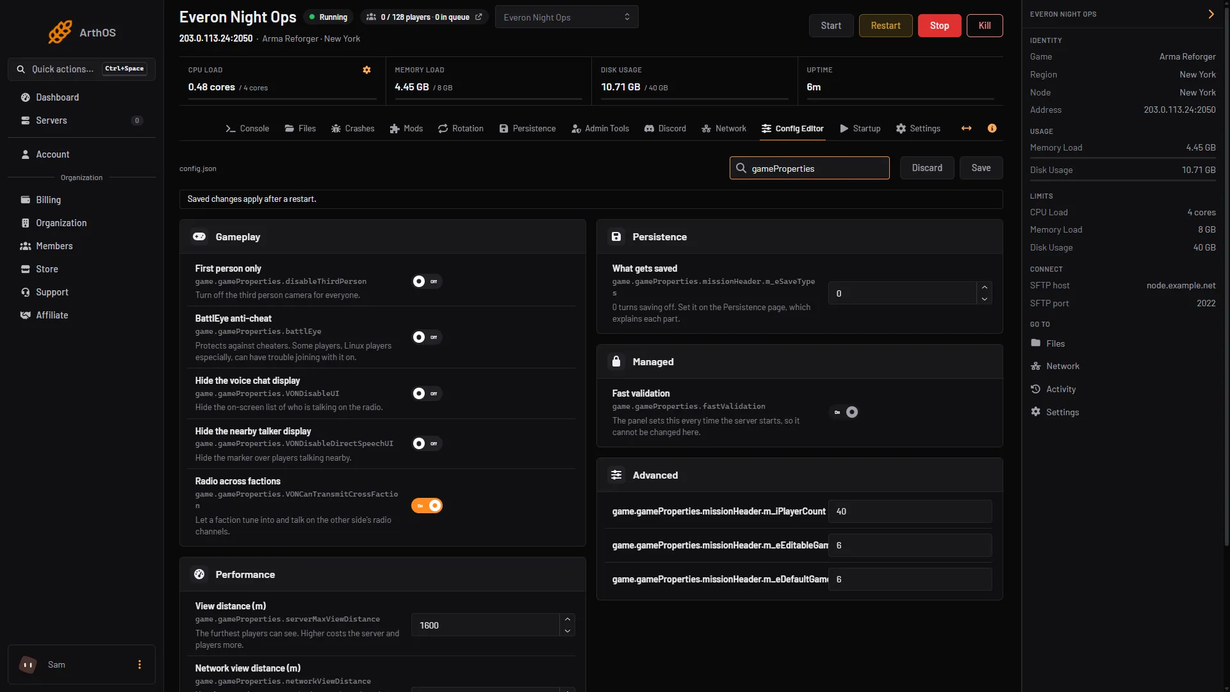The width and height of the screenshot is (1230, 692).
Task: Open Support page in sidebar
Action: [x=81, y=292]
